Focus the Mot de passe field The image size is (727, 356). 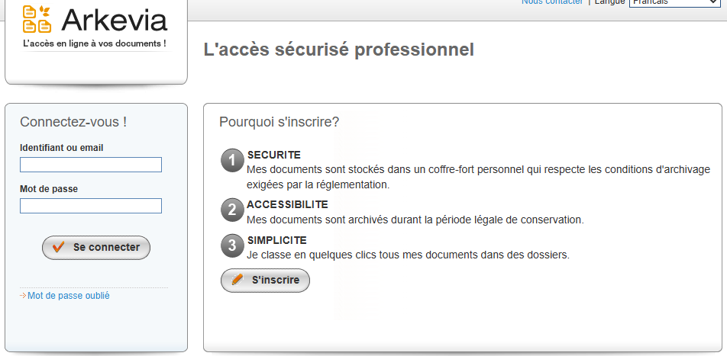coord(91,206)
